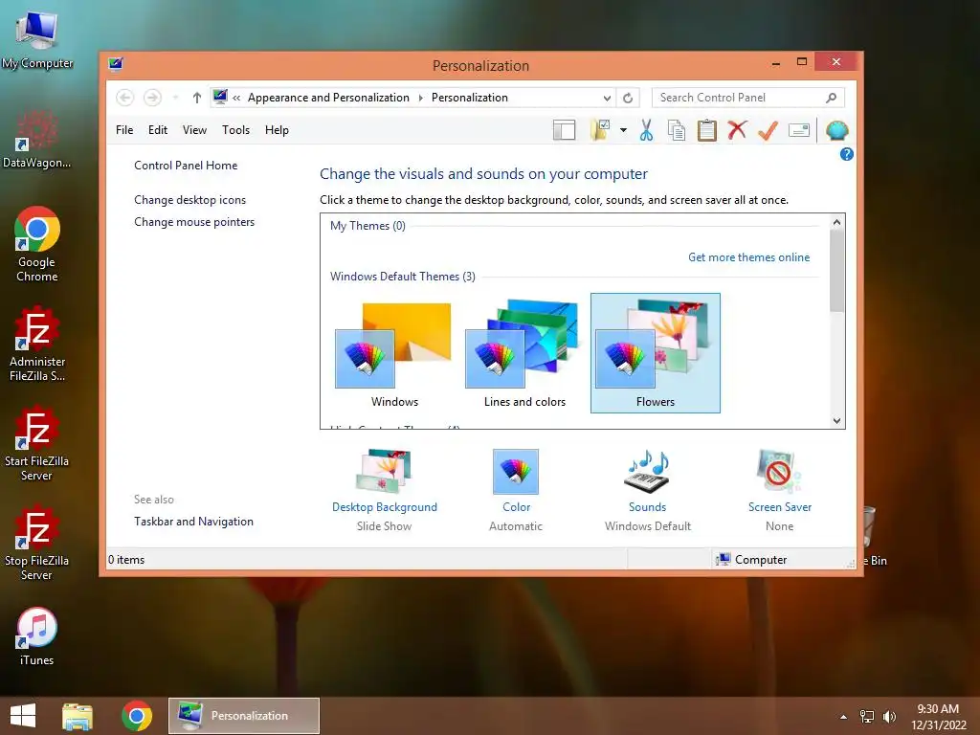Click the Back navigation arrow
The image size is (980, 735).
125,98
